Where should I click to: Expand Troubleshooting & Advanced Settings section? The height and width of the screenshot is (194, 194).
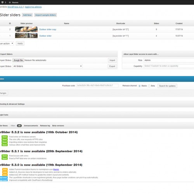pos(97,104)
